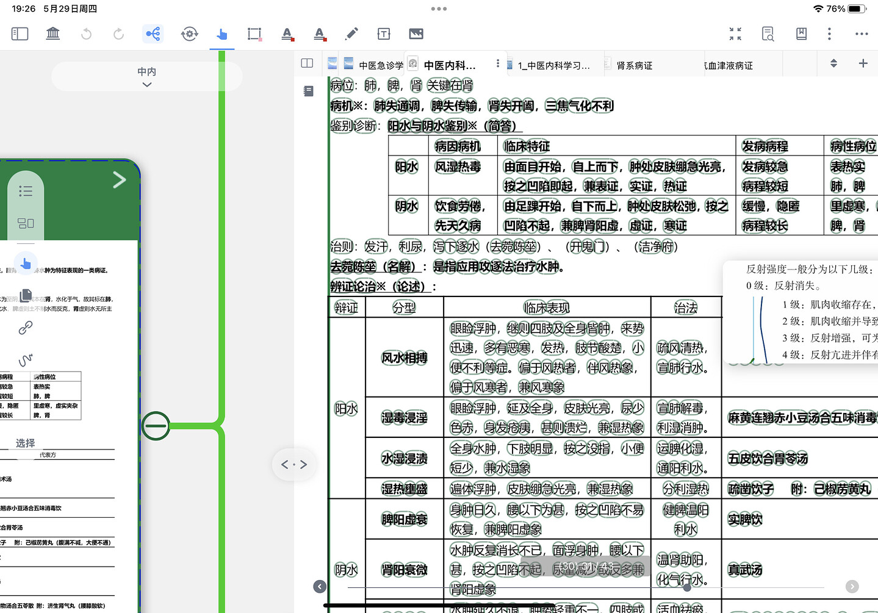This screenshot has width=878, height=613.
Task: Switch to 气血津液病证 tab
Action: click(x=729, y=65)
